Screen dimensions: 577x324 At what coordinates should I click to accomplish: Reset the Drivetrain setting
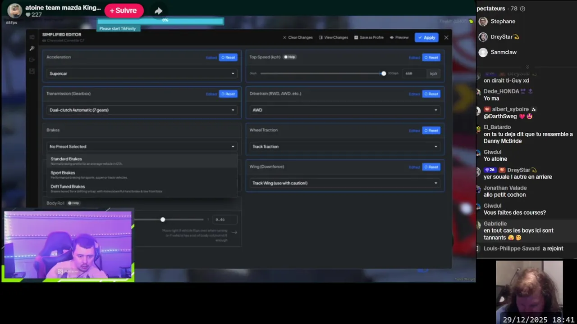431,94
